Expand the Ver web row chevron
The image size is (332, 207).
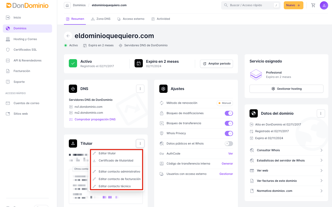321,170
